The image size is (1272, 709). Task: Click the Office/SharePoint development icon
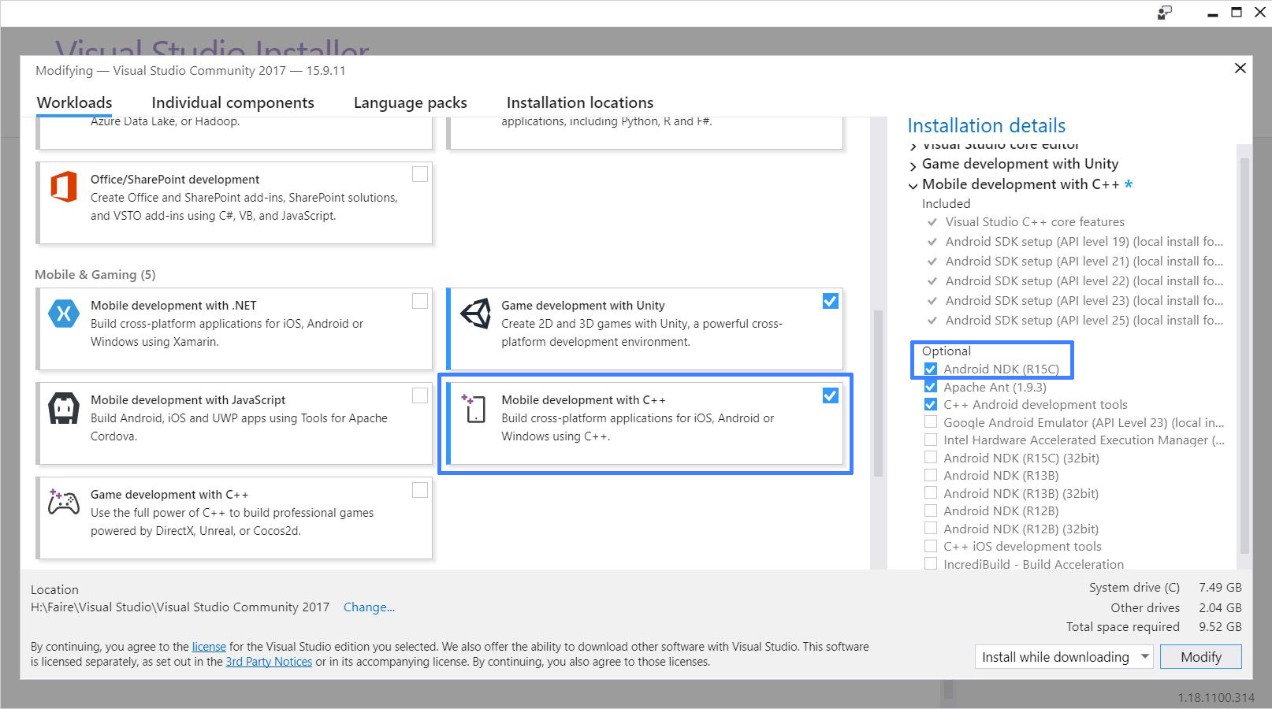point(64,187)
